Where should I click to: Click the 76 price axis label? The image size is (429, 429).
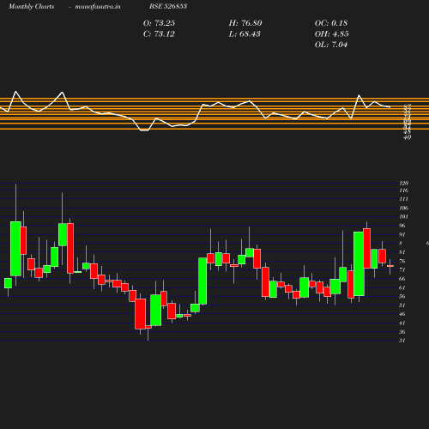coord(402,261)
